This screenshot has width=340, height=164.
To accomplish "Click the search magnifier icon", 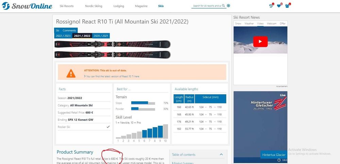I will (223, 6).
